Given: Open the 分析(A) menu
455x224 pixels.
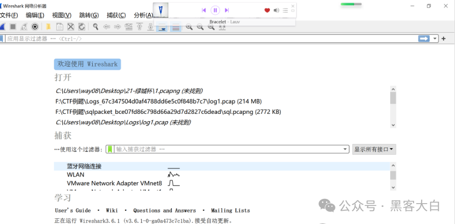Looking at the screenshot, I should 143,15.
